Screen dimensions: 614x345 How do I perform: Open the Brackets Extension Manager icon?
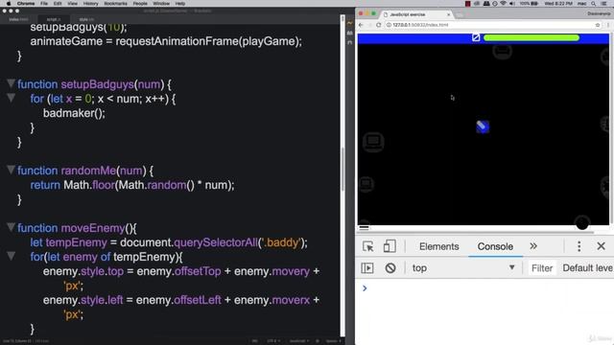click(349, 34)
